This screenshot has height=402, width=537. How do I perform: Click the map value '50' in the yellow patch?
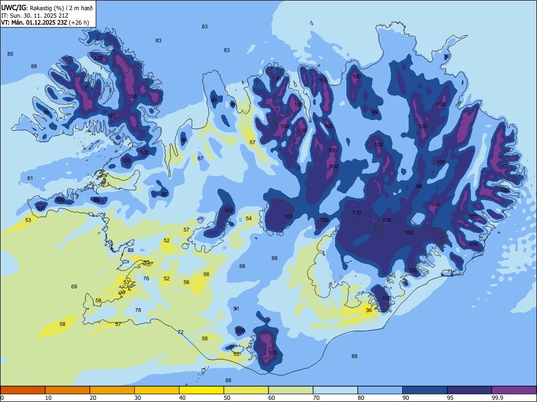(x=147, y=263)
